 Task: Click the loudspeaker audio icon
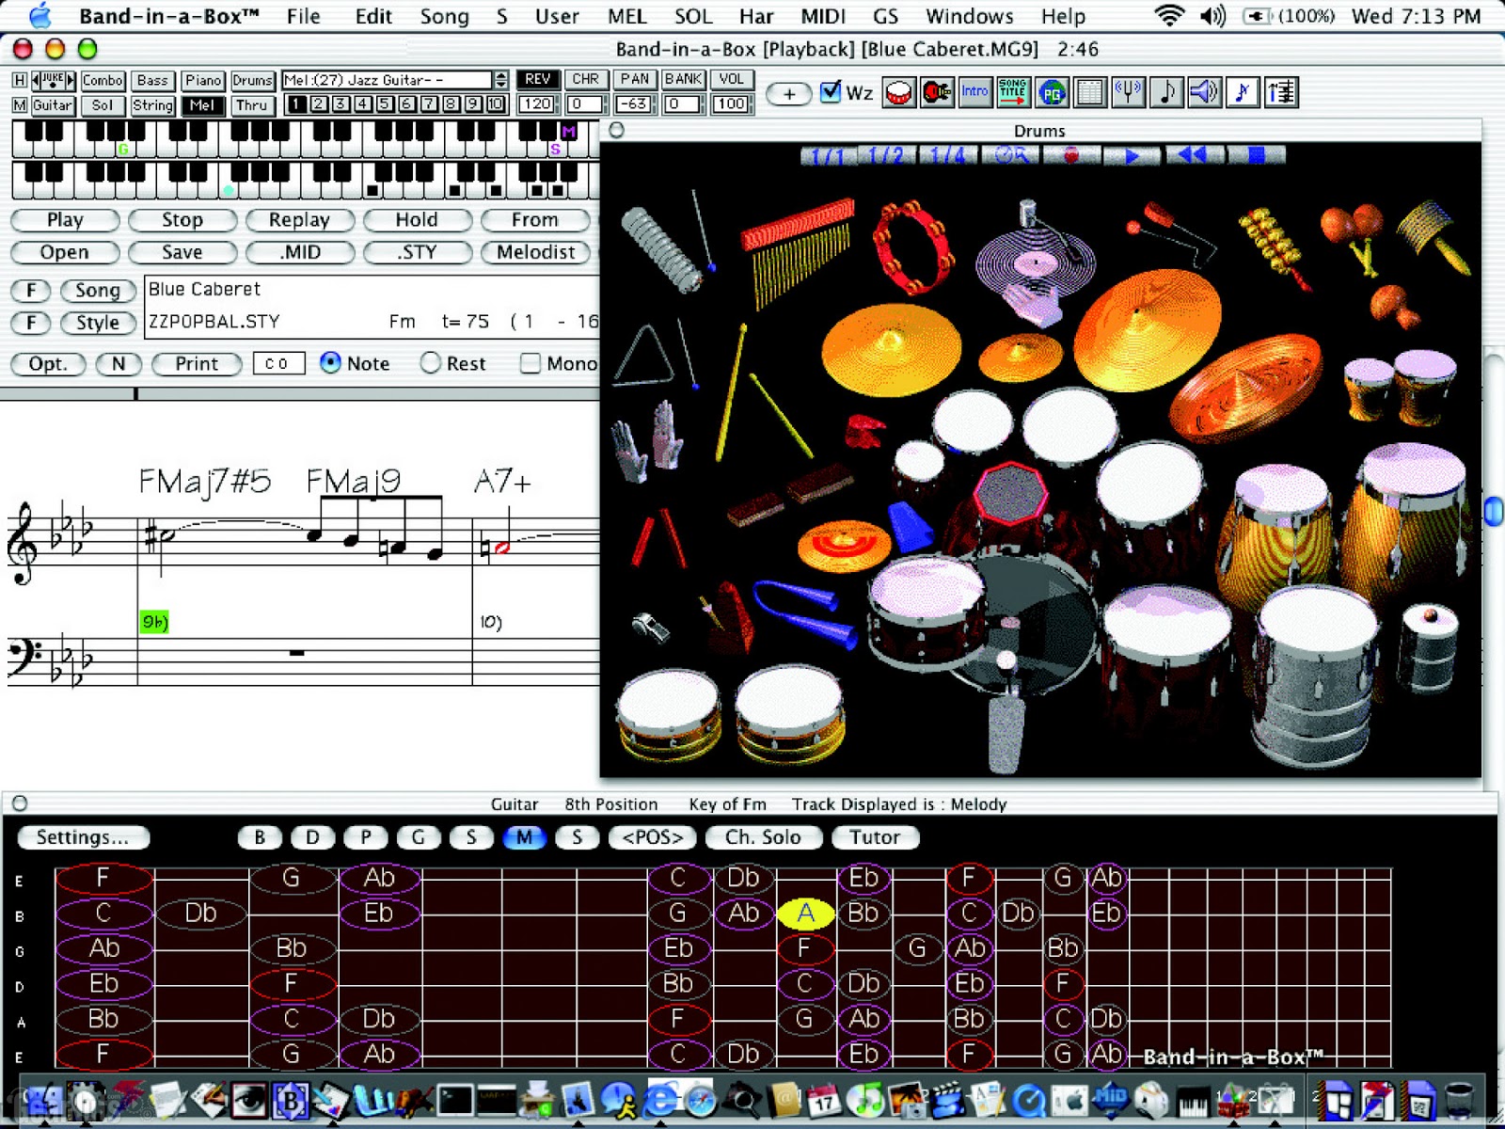pos(1205,92)
